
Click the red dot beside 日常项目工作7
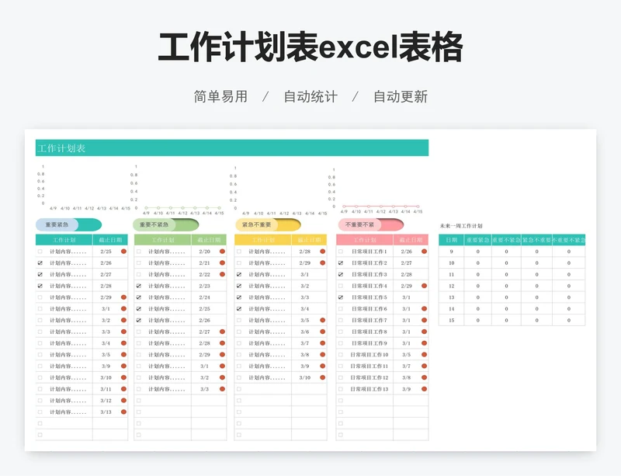tap(424, 320)
